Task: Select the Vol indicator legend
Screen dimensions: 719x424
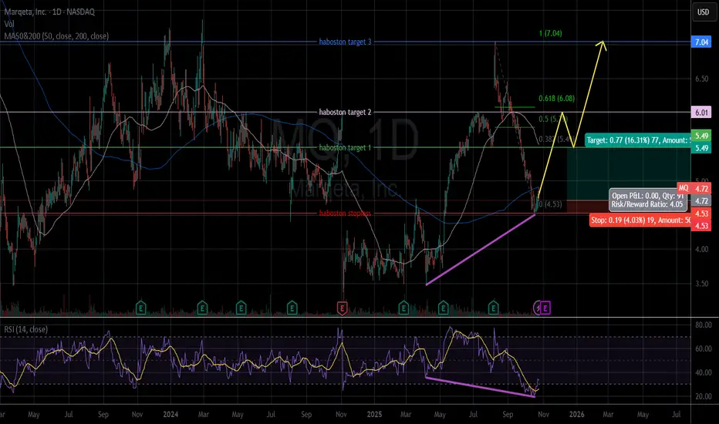Action: (x=9, y=24)
